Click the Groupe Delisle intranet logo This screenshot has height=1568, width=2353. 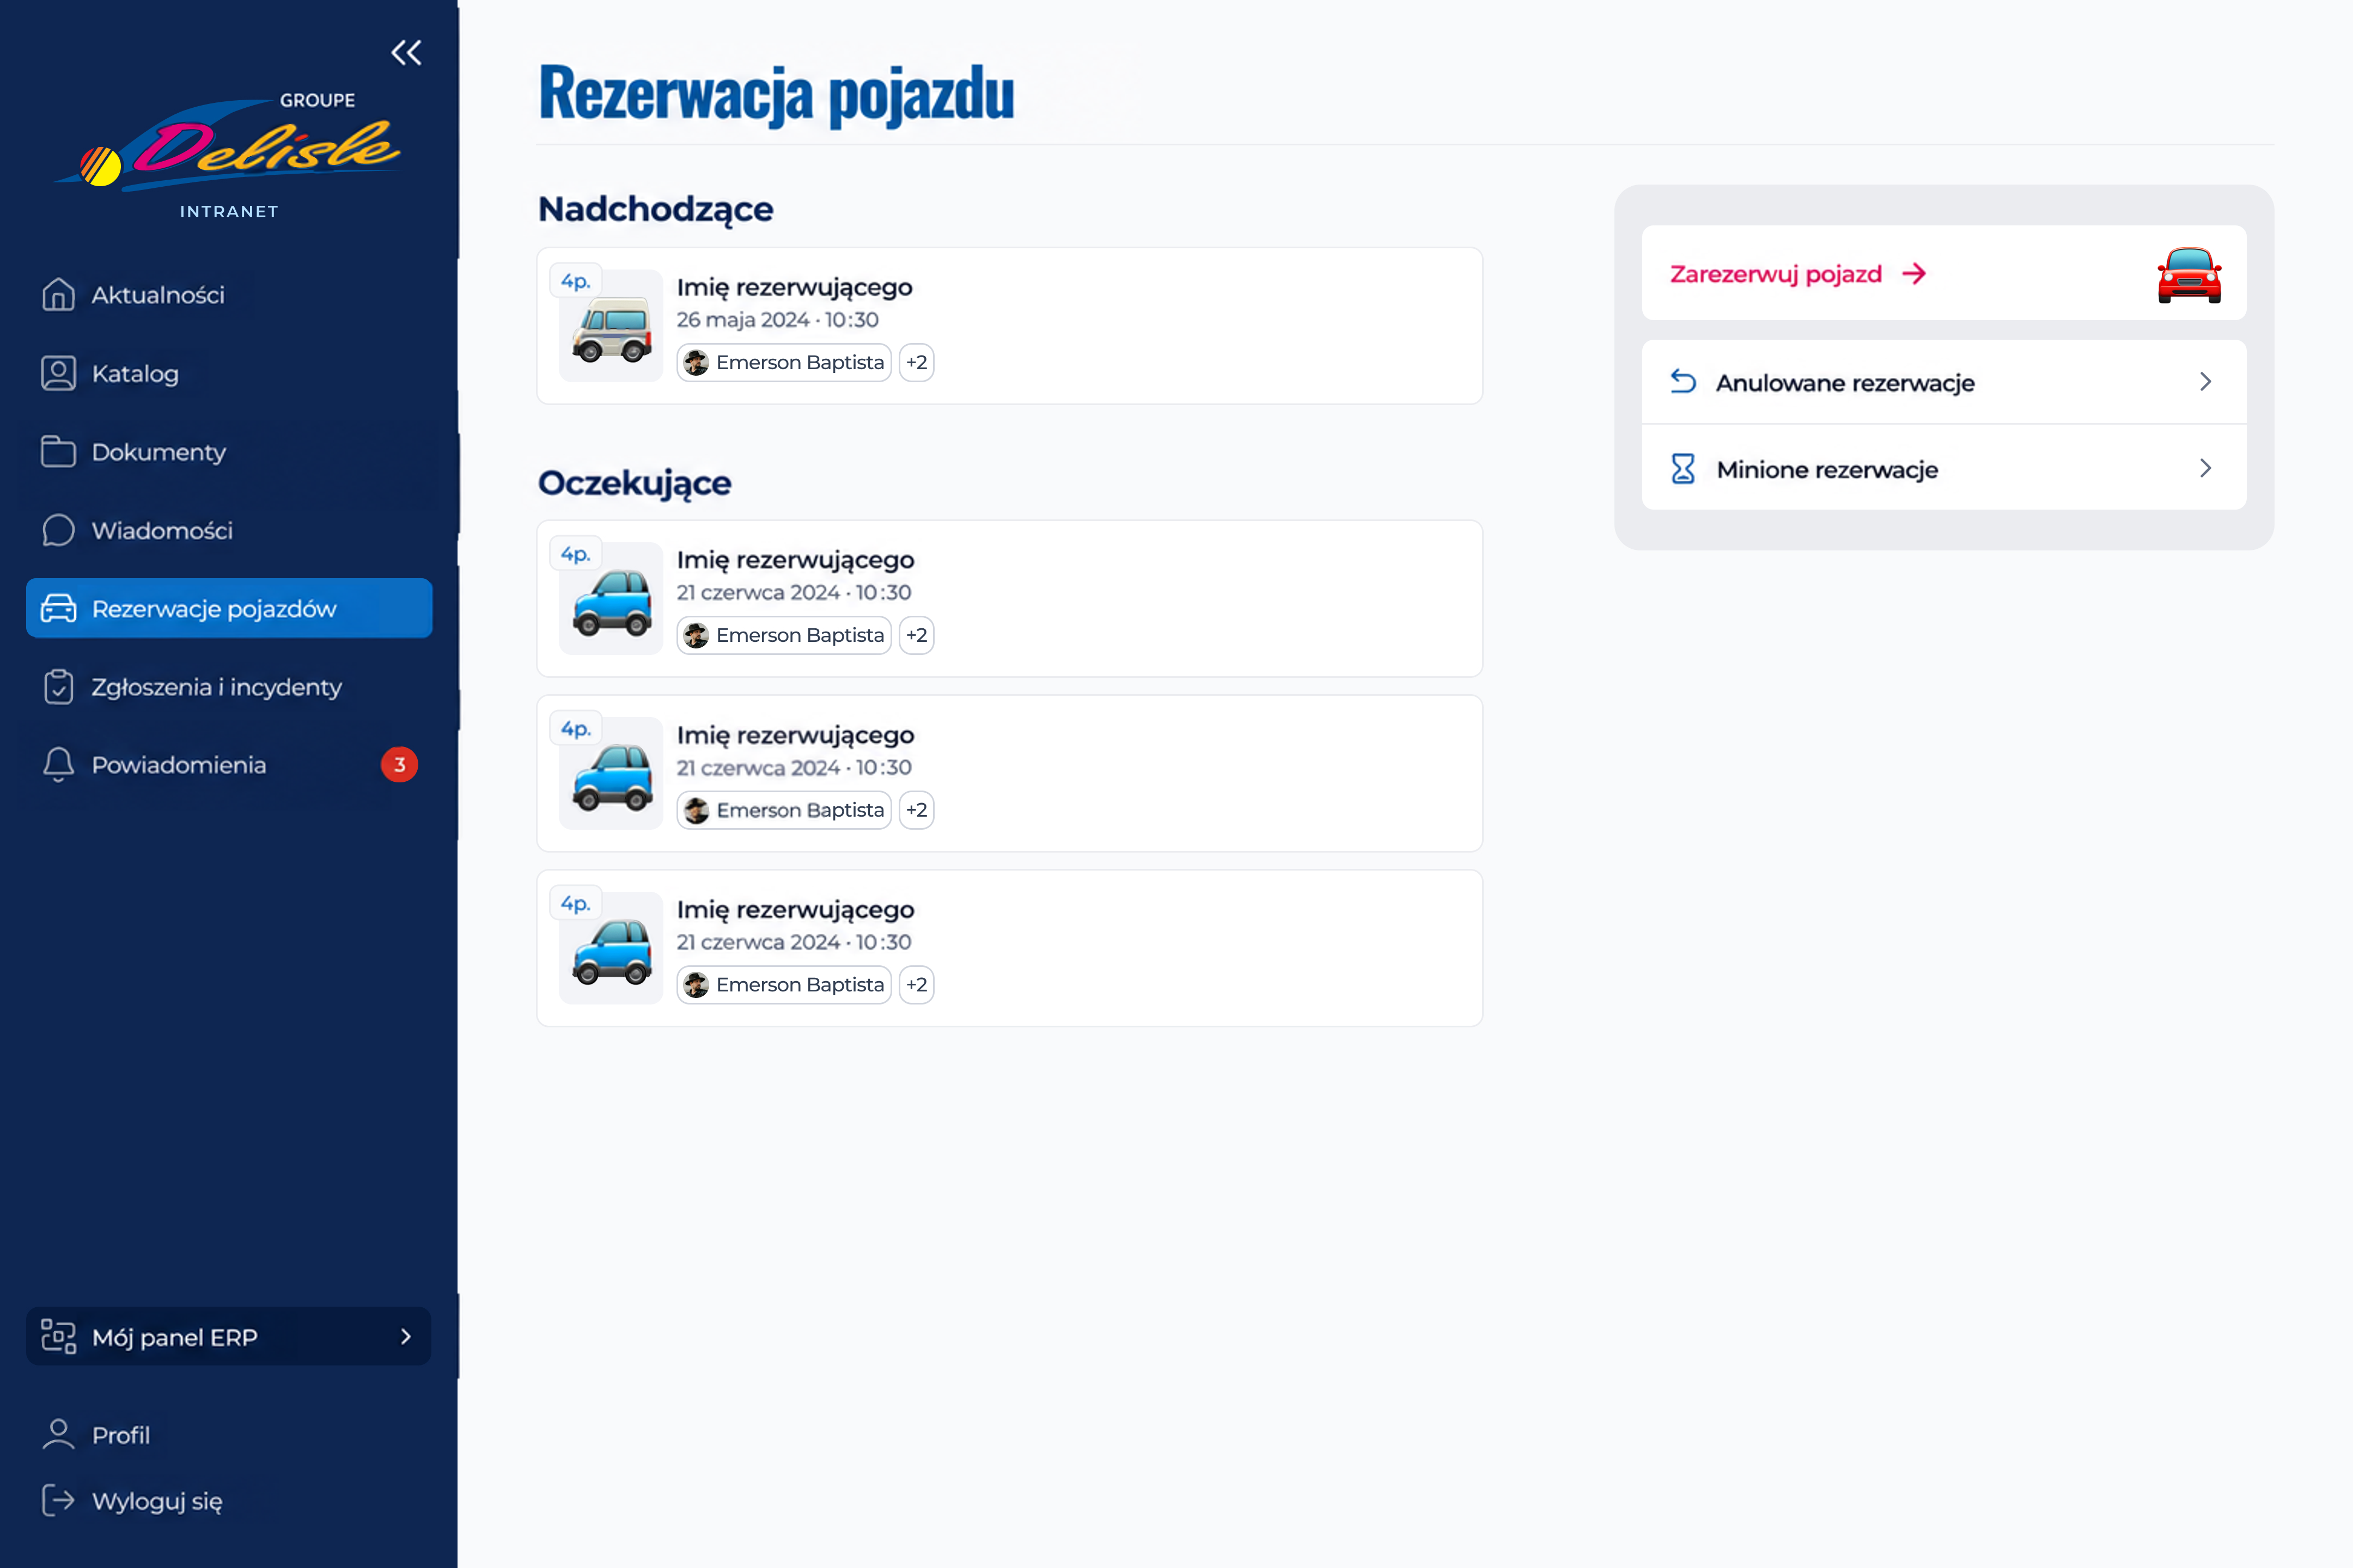coord(229,155)
